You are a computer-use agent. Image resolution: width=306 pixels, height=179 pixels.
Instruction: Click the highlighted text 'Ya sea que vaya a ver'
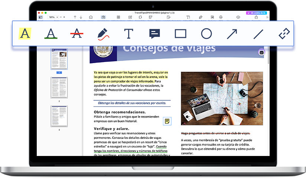tap(108, 72)
